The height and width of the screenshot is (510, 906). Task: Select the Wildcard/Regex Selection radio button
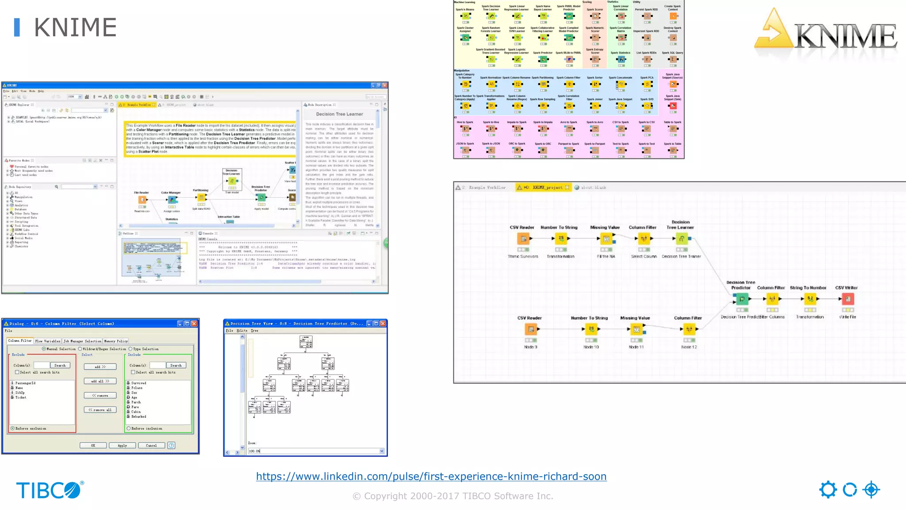80,349
